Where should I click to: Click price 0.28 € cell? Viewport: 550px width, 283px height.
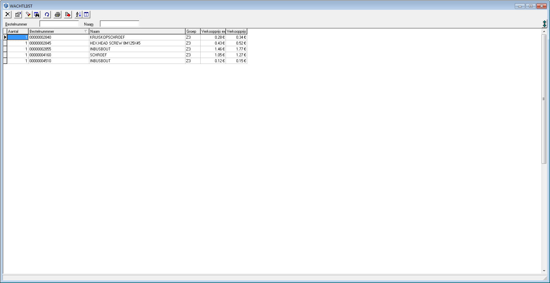213,37
